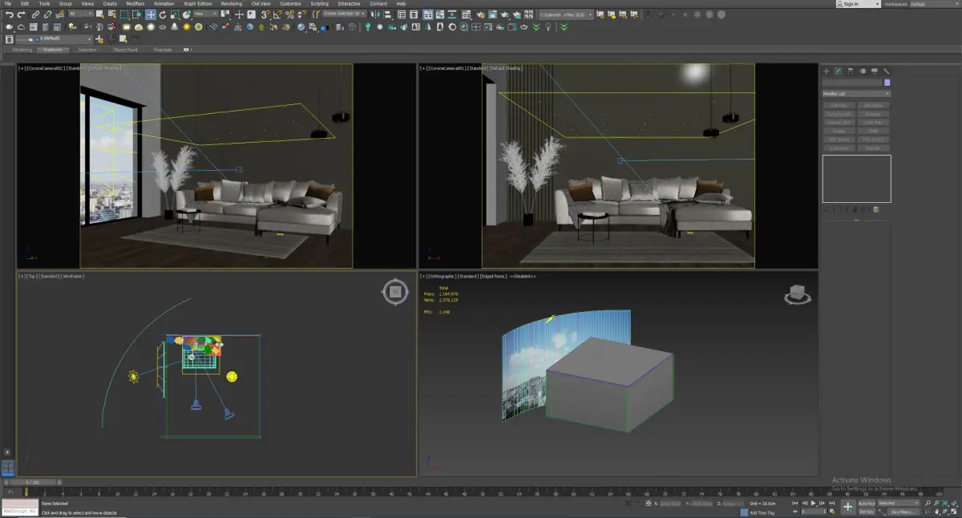The width and height of the screenshot is (962, 518).
Task: Open Select by Name list icon
Action: pyautogui.click(x=112, y=14)
